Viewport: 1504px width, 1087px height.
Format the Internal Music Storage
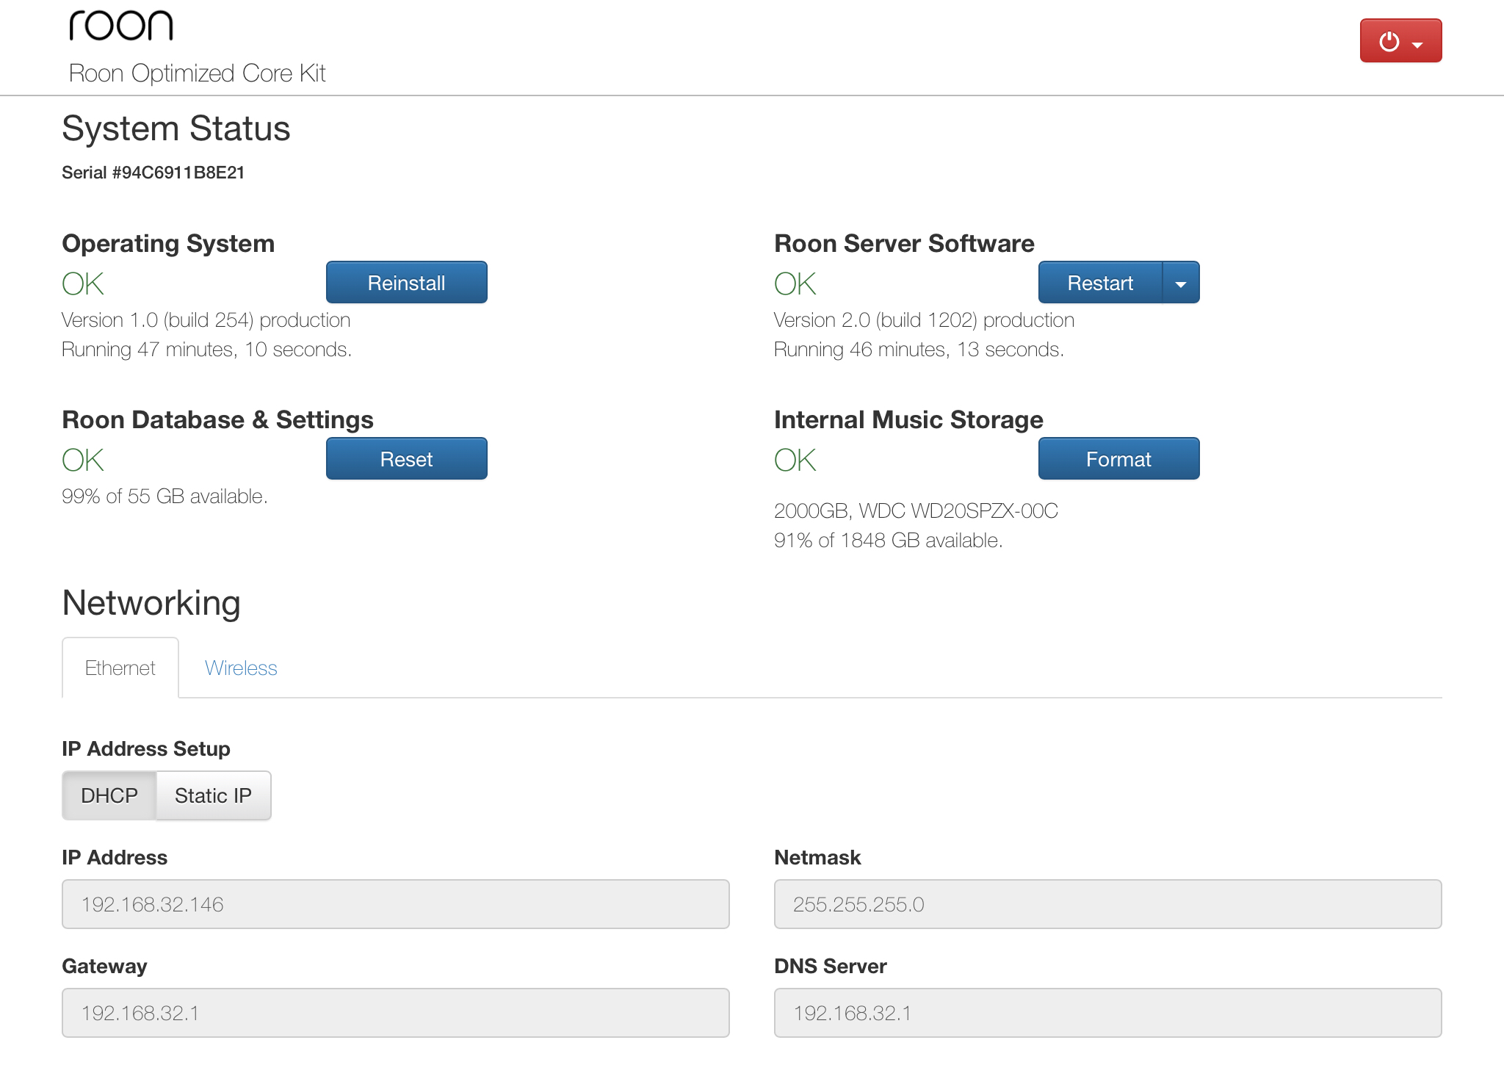tap(1118, 458)
